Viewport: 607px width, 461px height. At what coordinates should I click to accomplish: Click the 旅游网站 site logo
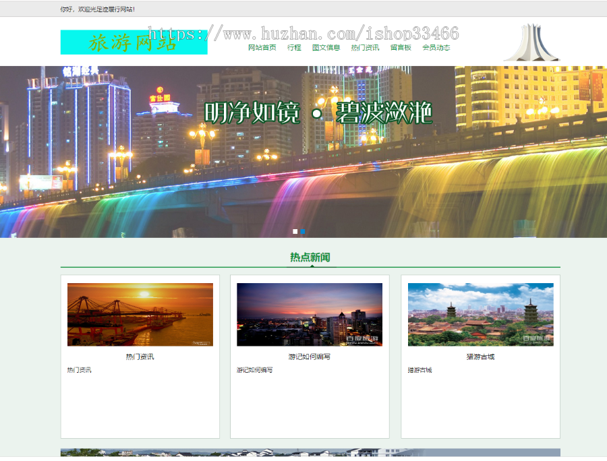click(133, 42)
